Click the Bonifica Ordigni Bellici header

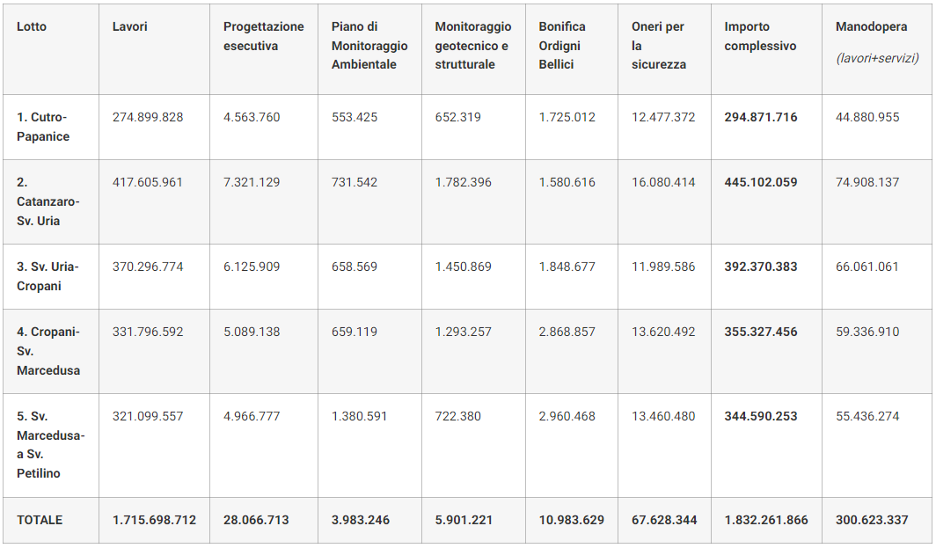(x=563, y=45)
